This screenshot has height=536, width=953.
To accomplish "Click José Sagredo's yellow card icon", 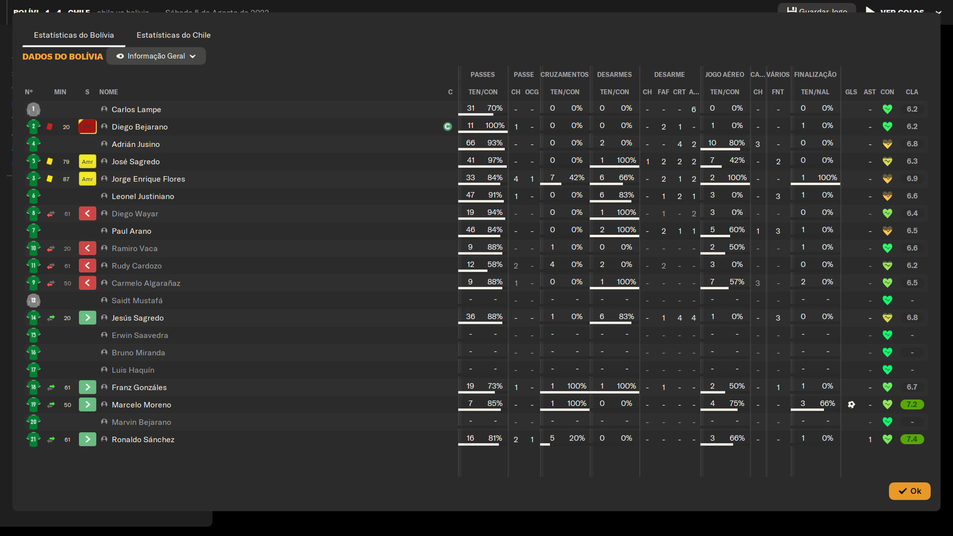I will point(50,161).
